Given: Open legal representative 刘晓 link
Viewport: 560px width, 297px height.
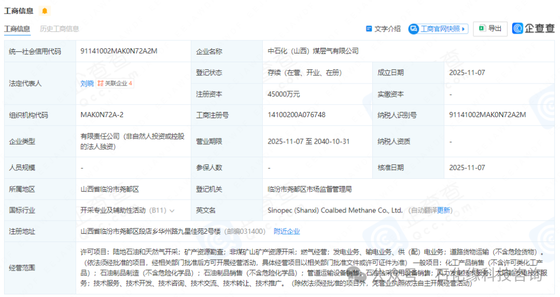Looking at the screenshot, I should (x=87, y=83).
